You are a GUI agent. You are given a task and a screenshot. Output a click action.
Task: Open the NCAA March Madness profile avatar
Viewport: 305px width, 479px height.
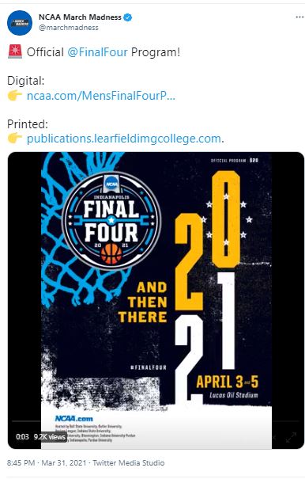tap(20, 23)
